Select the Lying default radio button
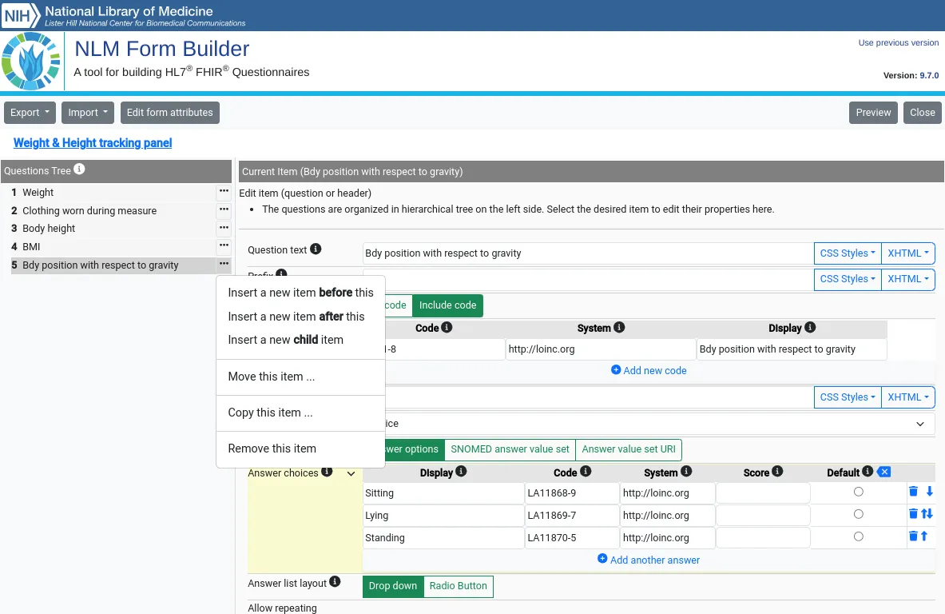 point(858,515)
